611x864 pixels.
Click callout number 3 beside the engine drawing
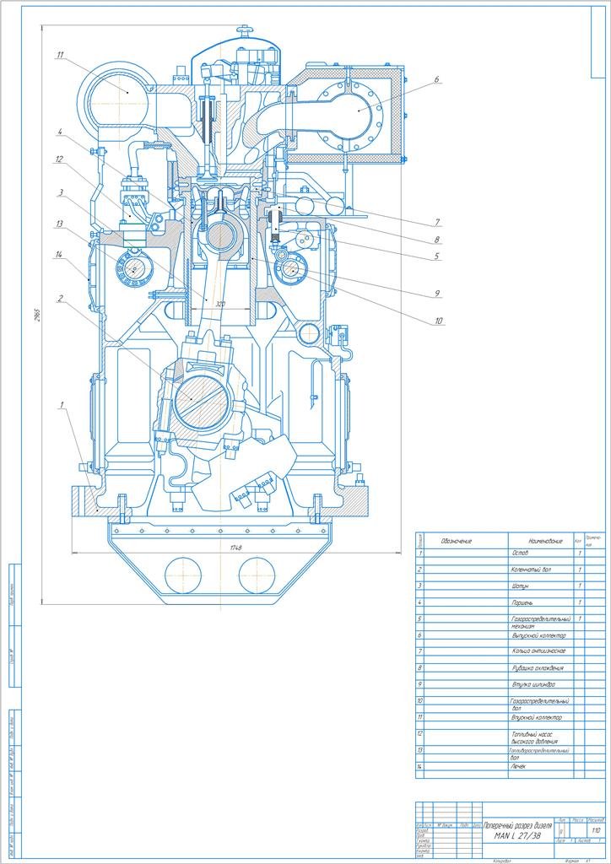point(61,192)
